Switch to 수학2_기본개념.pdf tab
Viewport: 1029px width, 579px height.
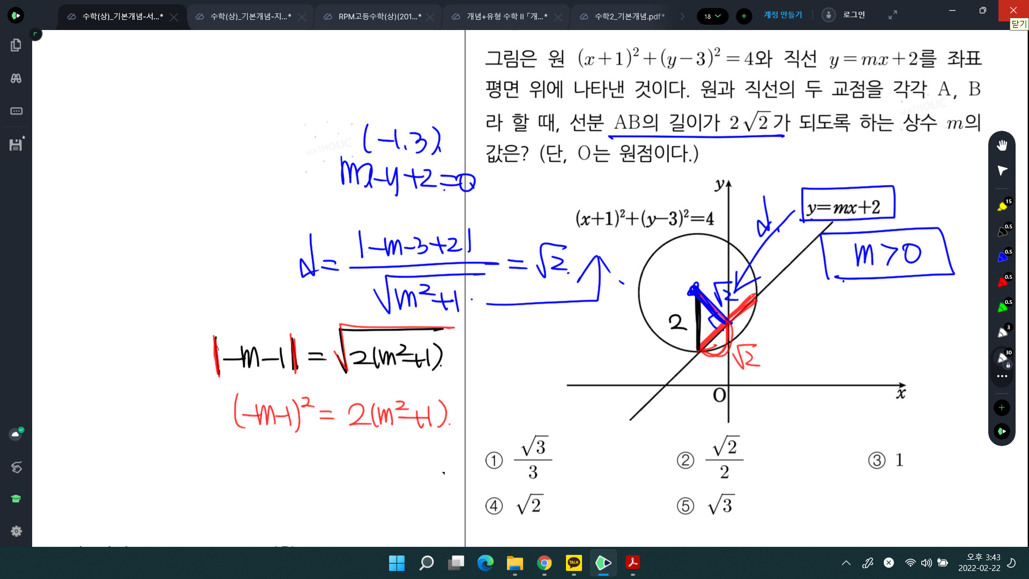(x=629, y=17)
